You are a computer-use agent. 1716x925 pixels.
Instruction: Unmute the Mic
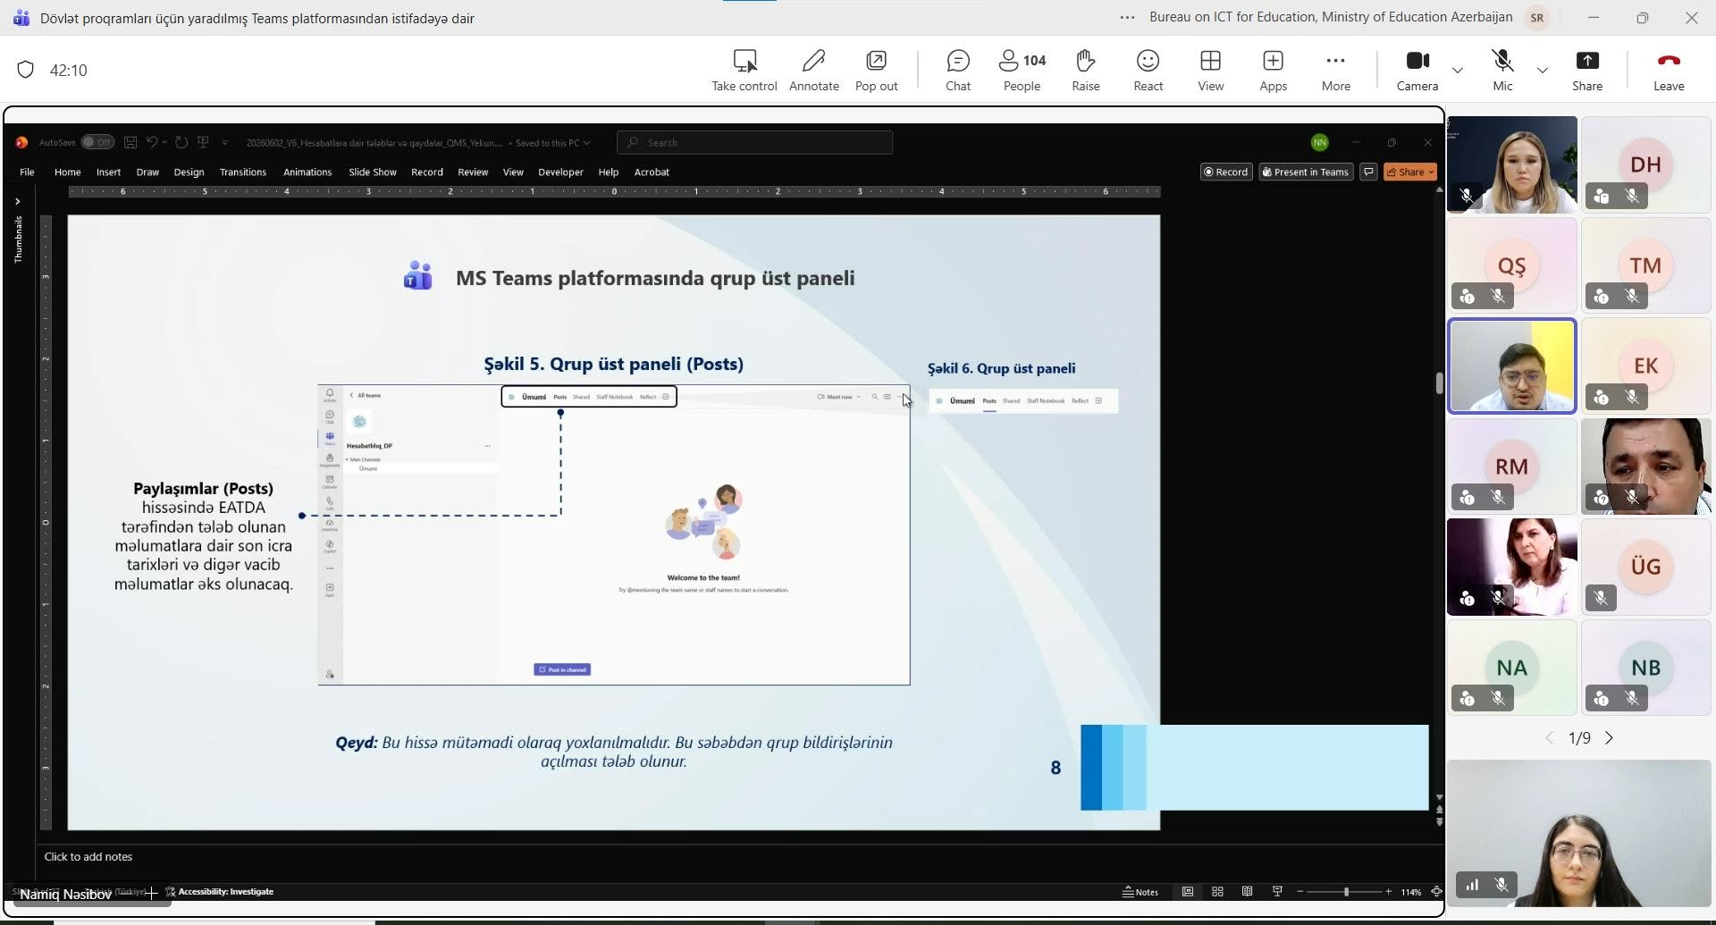pos(1502,71)
